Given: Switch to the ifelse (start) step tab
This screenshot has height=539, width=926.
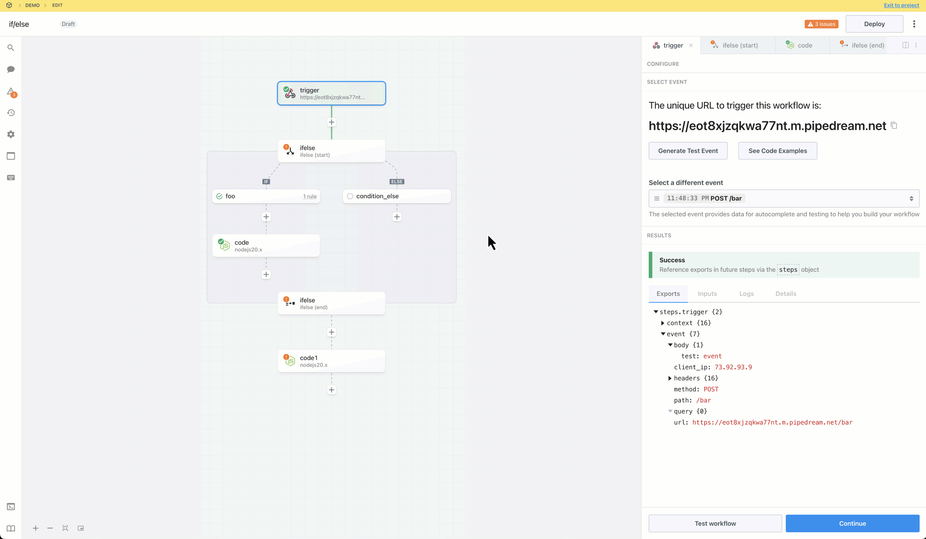Looking at the screenshot, I should click(739, 45).
